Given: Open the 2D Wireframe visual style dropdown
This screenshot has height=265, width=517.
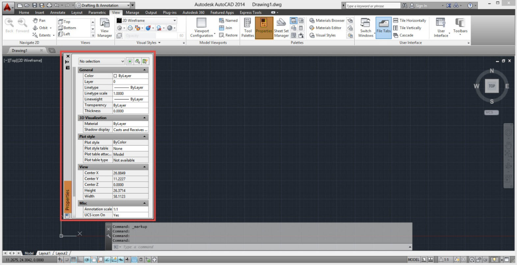Looking at the screenshot, I should point(147,20).
